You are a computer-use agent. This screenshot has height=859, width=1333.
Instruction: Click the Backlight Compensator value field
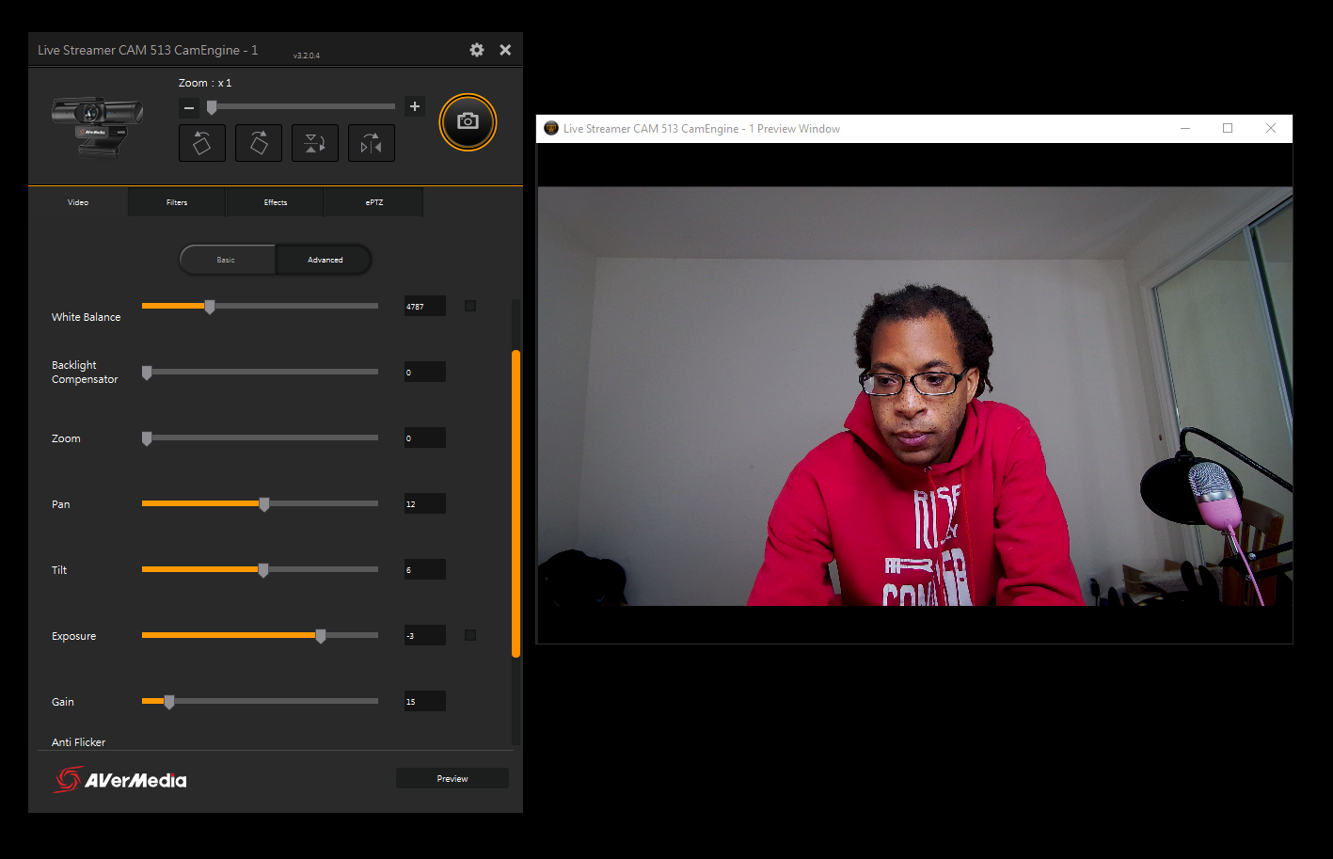pyautogui.click(x=425, y=373)
